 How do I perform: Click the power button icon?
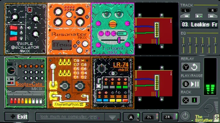[x=185, y=116]
